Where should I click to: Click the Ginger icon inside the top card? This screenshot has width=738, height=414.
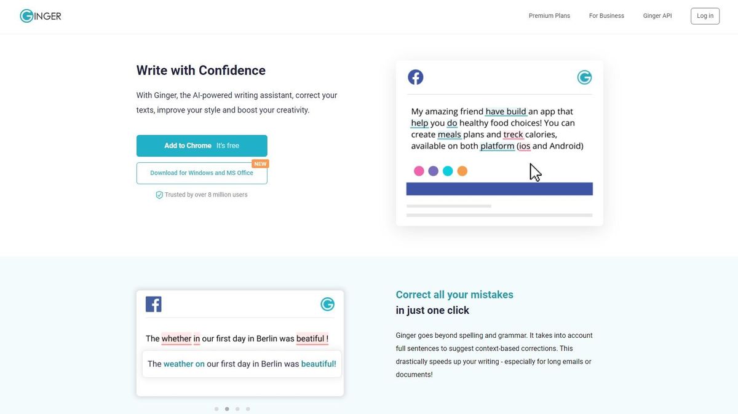[x=584, y=76]
